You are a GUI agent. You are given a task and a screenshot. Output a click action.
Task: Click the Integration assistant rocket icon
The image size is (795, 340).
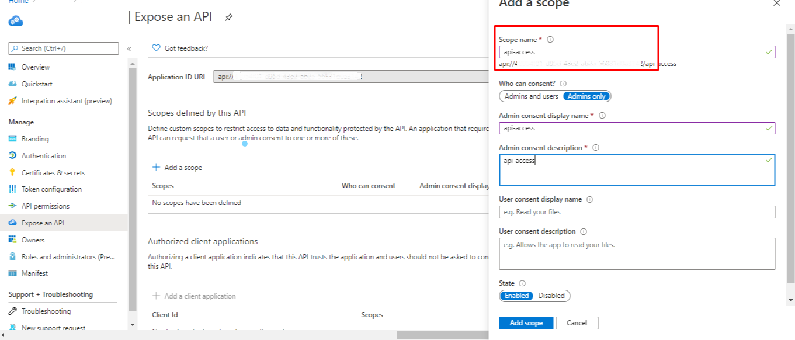pyautogui.click(x=12, y=100)
